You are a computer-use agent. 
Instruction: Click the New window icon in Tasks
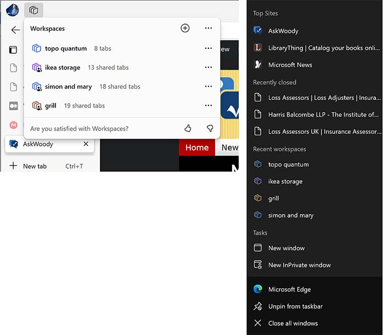(x=258, y=248)
